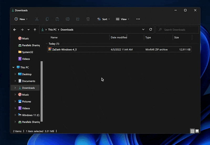
Task: Switch to details view layout icon
Action: [x=192, y=131]
